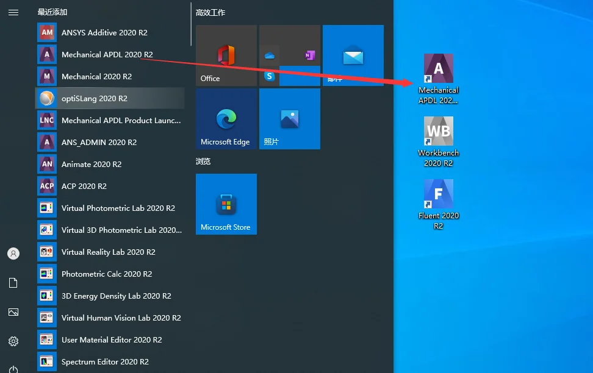593x373 pixels.
Task: Launch 3D Energy Density Lab 2020 R2
Action: click(x=110, y=296)
